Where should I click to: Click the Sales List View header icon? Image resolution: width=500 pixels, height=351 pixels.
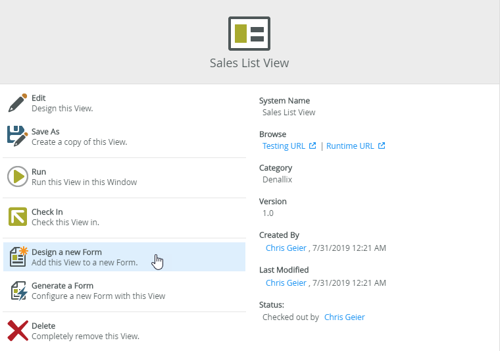click(x=249, y=34)
